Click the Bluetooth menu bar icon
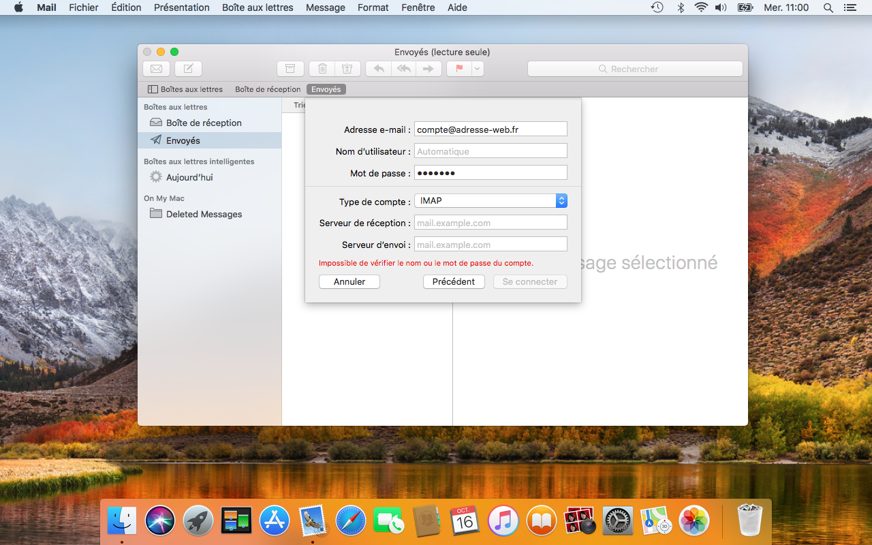 pyautogui.click(x=680, y=7)
